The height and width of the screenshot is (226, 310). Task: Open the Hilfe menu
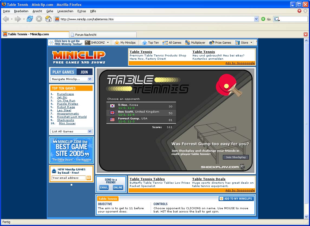(93, 11)
